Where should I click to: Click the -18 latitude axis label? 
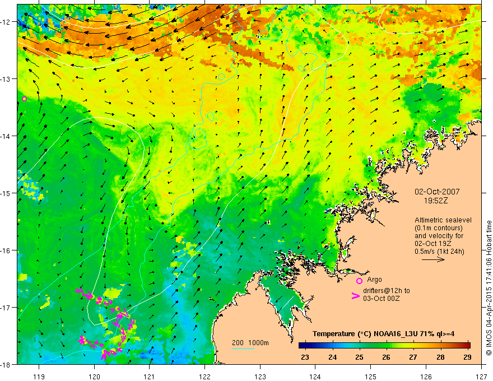pos(6,364)
